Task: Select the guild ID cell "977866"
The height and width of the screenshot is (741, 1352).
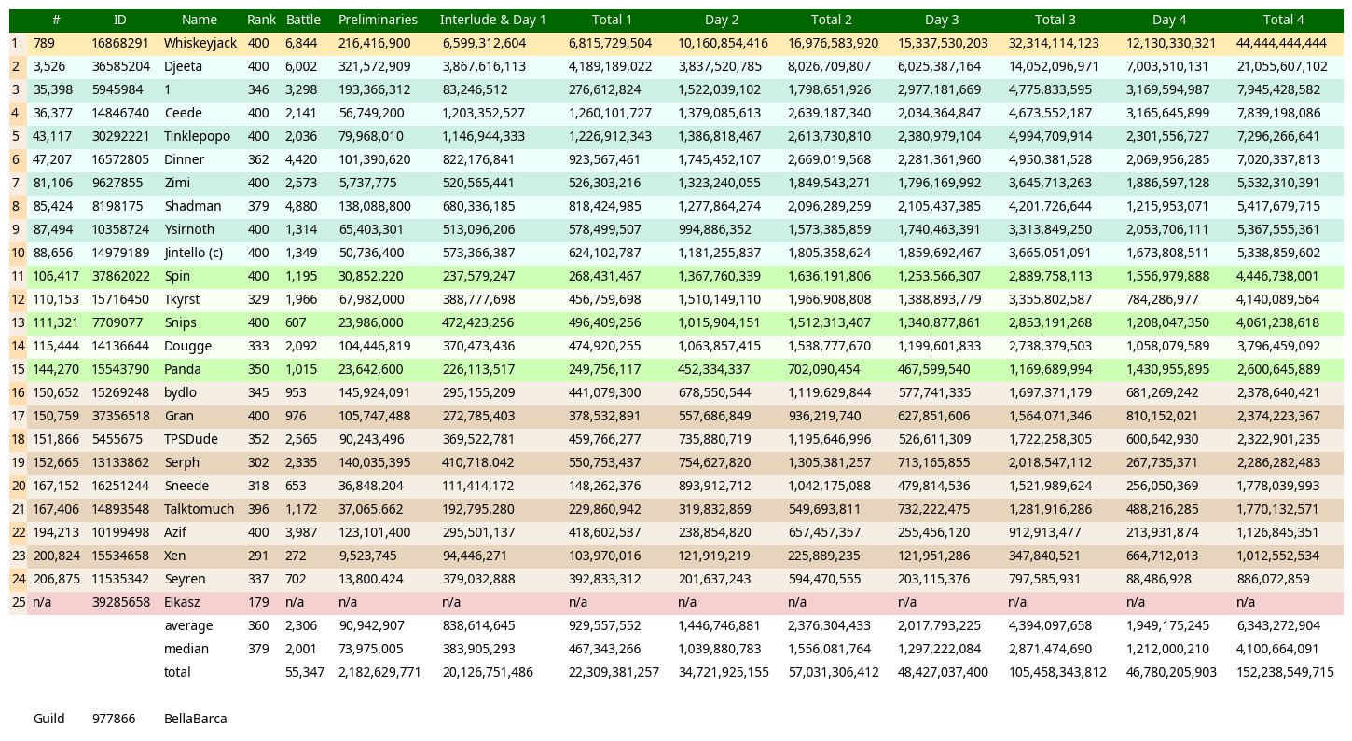Action: [x=114, y=719]
